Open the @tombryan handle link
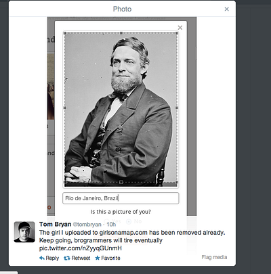271x274 pixels. (87, 225)
